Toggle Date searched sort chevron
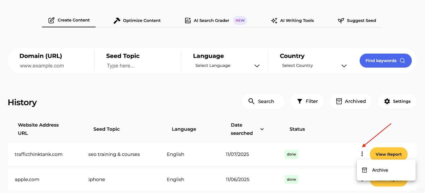The image size is (425, 193). coord(262,129)
